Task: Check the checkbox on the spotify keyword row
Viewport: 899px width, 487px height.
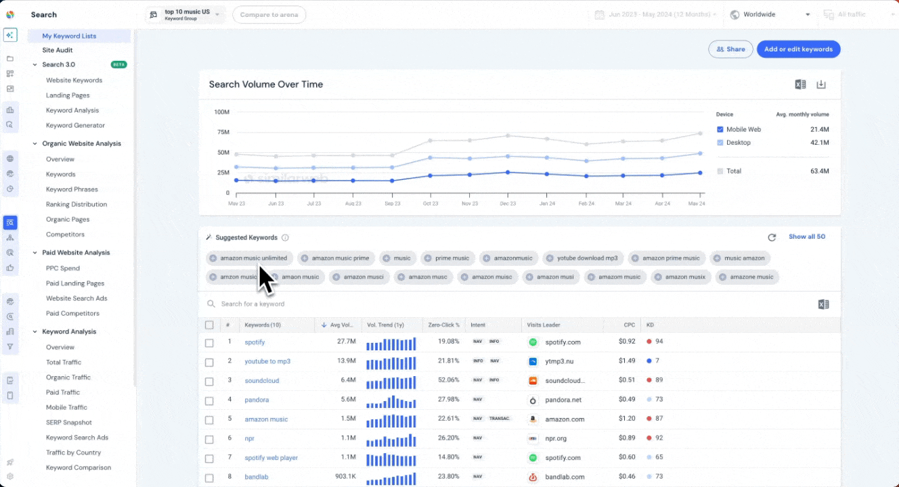Action: point(209,342)
